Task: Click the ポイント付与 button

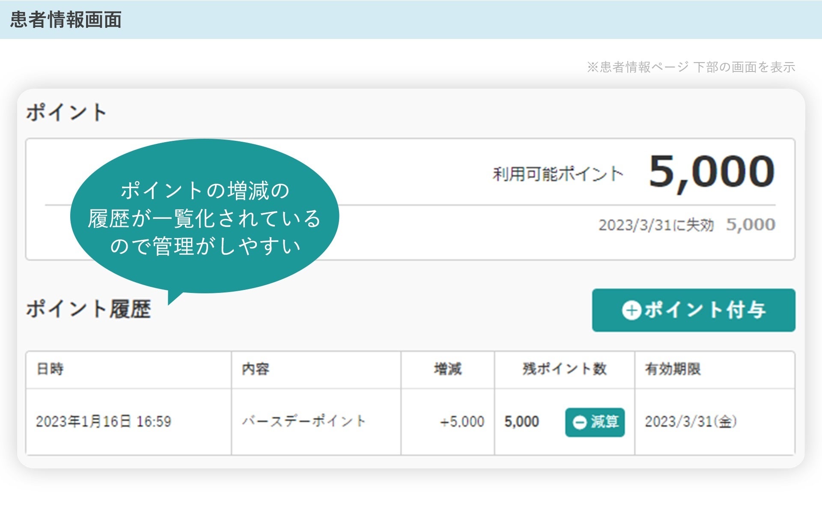Action: tap(693, 310)
